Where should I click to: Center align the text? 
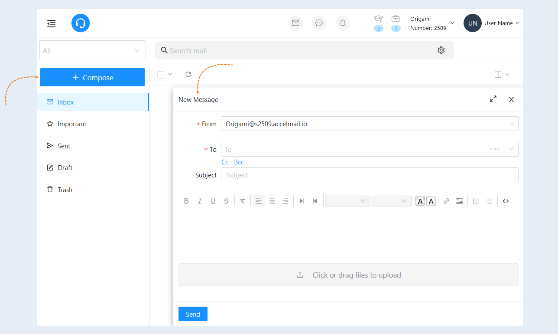tap(272, 201)
